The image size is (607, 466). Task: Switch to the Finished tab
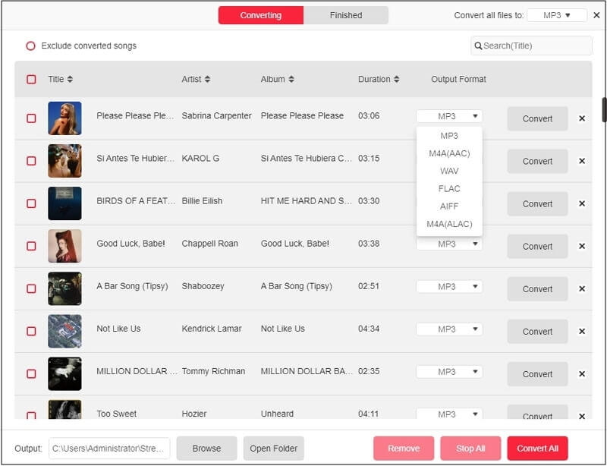pos(346,15)
